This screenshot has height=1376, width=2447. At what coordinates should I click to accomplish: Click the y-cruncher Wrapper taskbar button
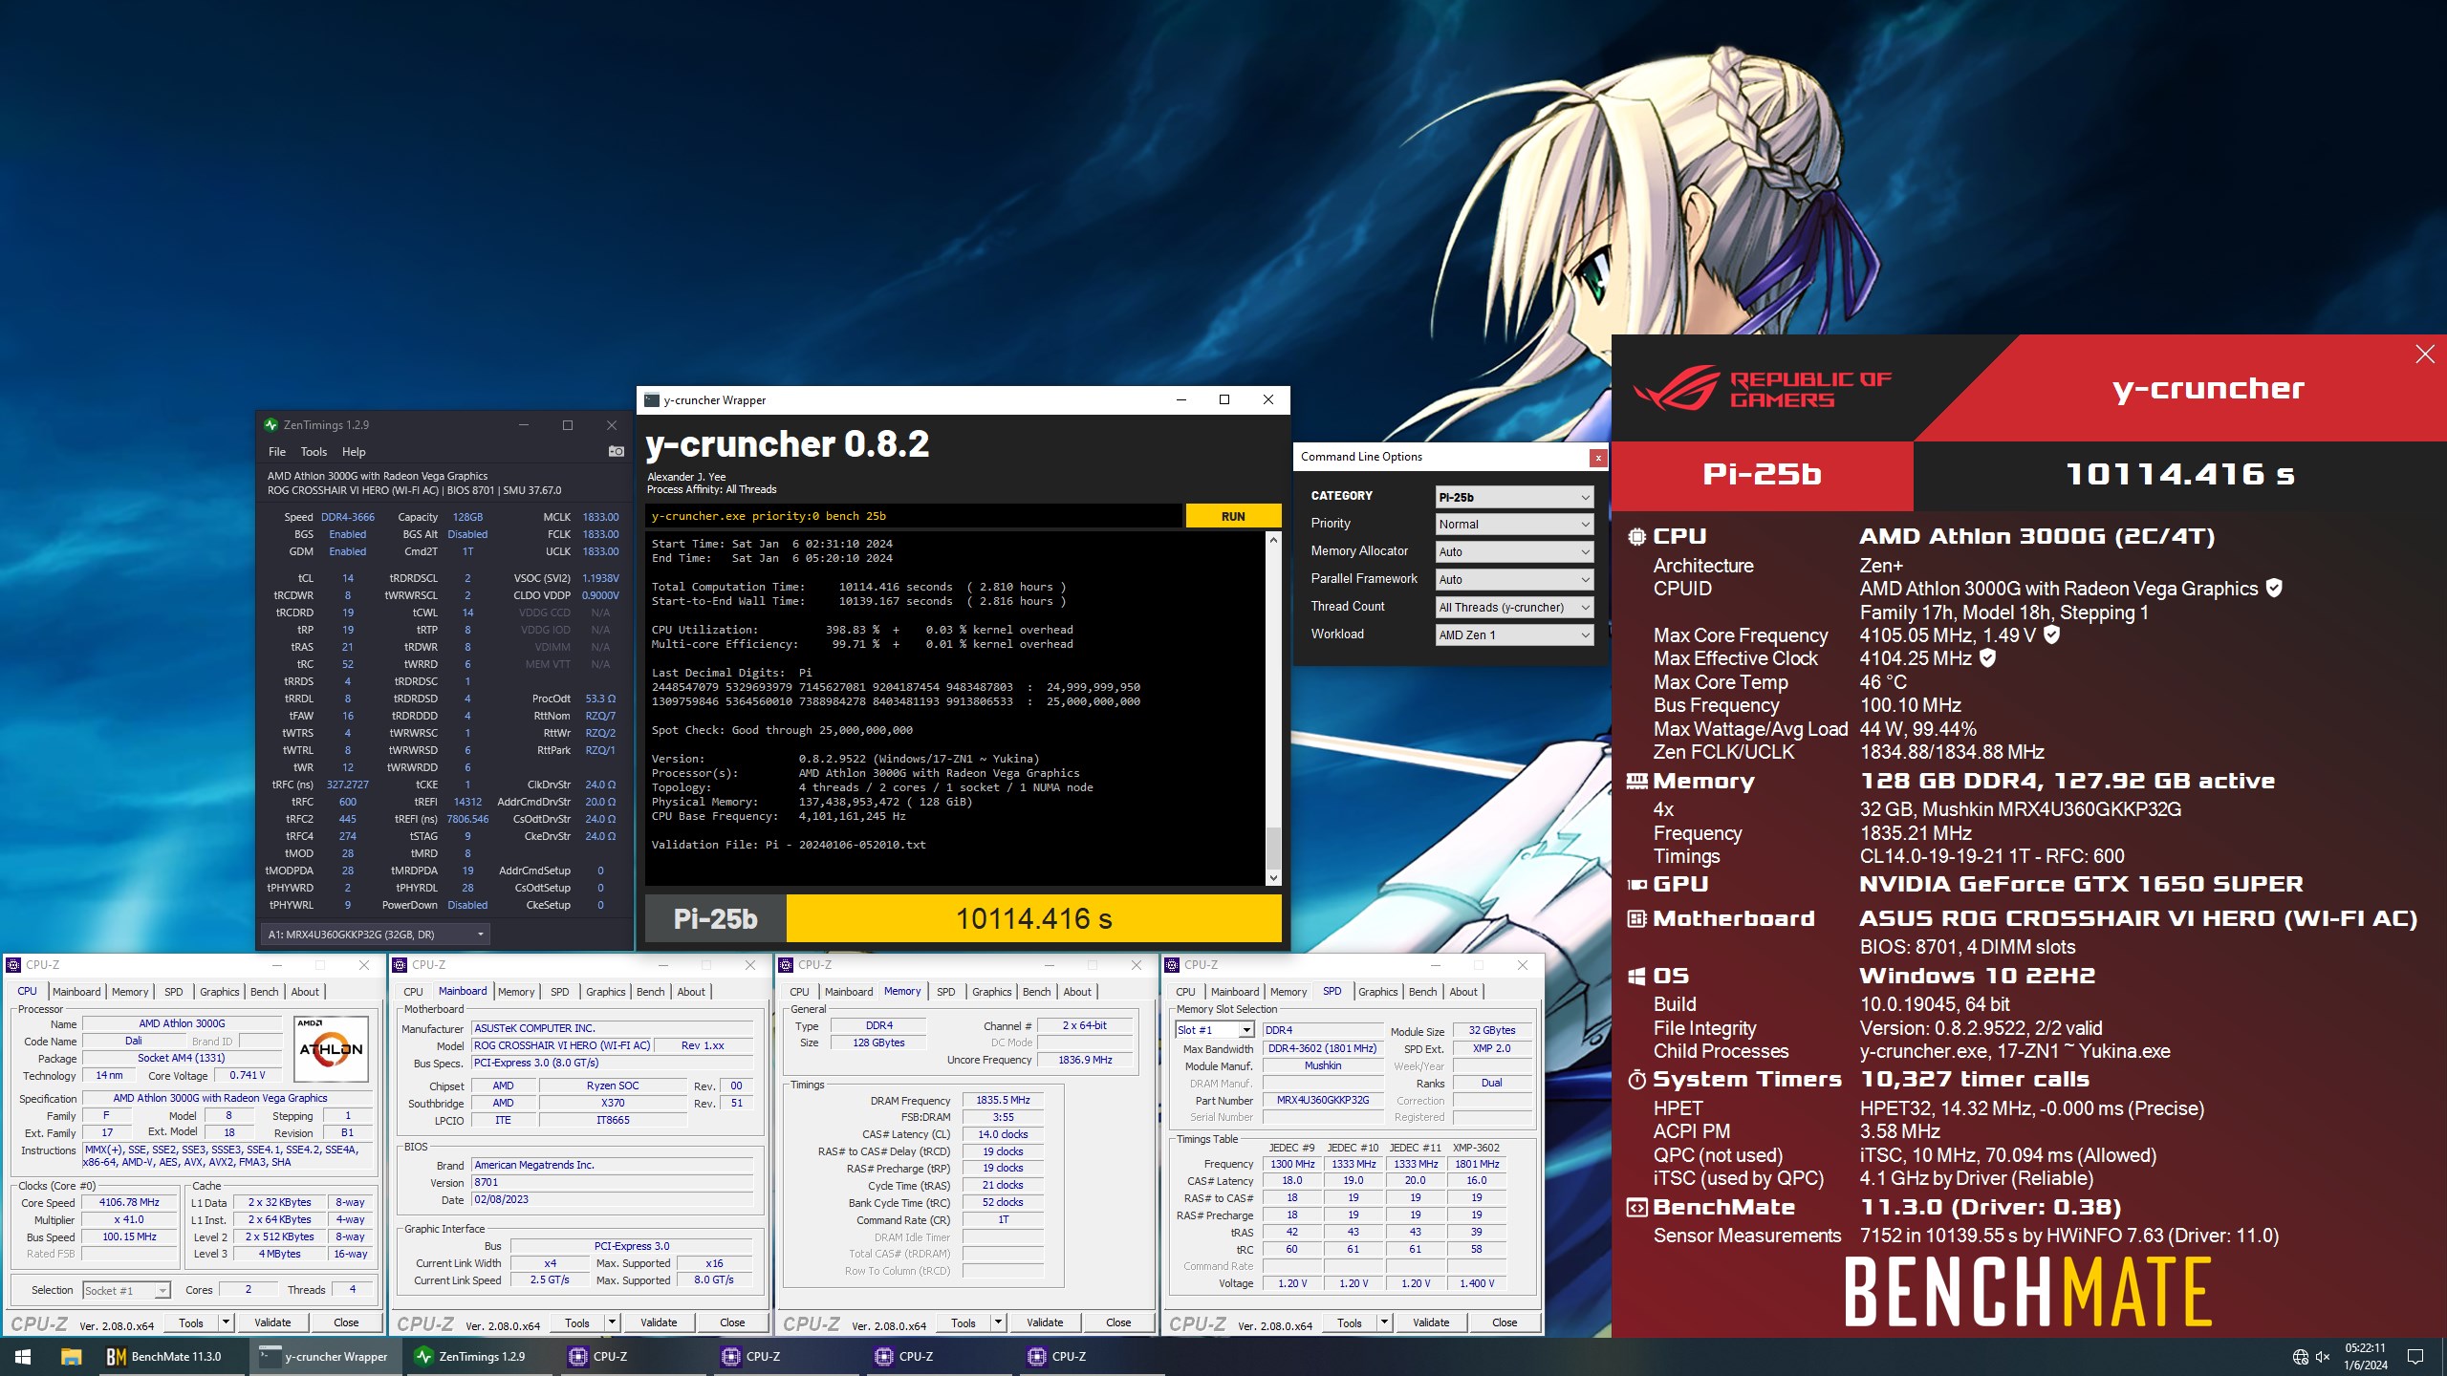tap(327, 1356)
